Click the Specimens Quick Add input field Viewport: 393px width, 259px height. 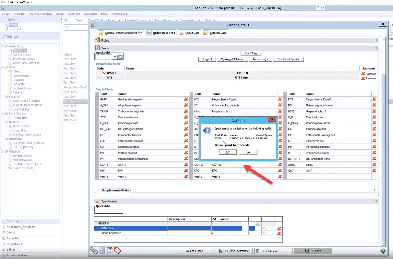[109, 210]
